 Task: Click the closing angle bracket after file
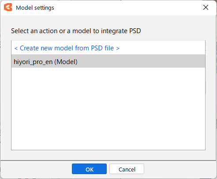click(x=118, y=48)
